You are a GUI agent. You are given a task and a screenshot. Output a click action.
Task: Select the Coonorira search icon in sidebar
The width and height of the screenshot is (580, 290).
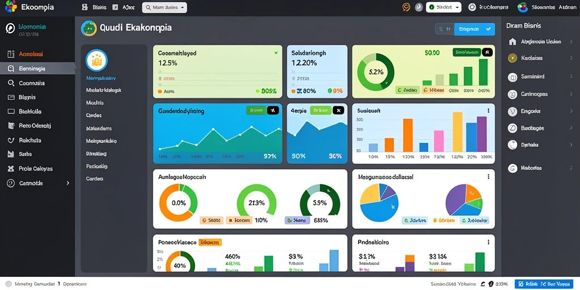(11, 83)
